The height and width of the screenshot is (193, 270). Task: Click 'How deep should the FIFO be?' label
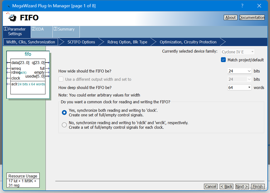pos(85,88)
